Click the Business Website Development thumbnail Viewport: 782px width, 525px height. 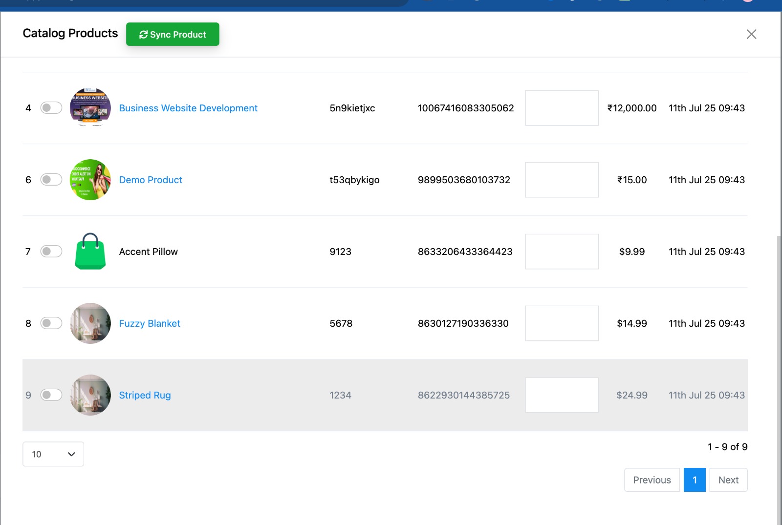tap(90, 108)
